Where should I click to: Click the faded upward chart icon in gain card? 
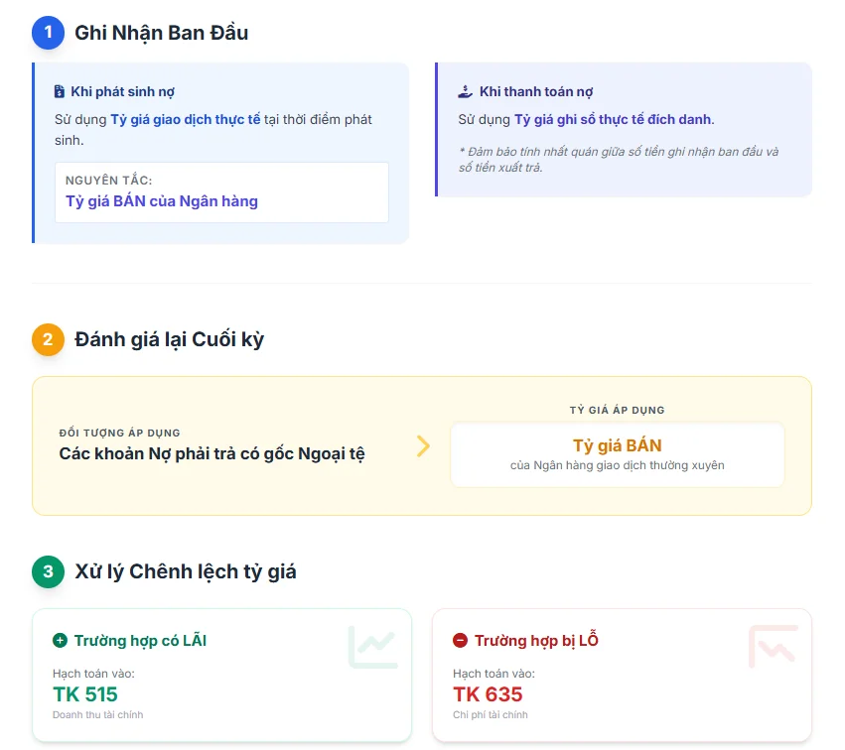tap(372, 647)
